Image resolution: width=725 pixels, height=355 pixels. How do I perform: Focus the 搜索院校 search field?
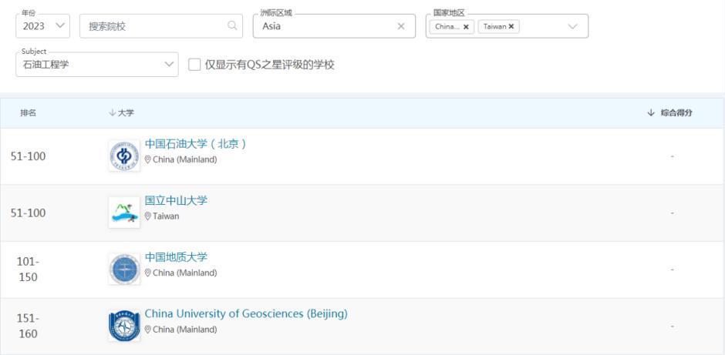point(154,26)
